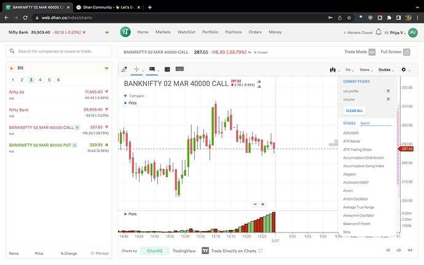Switch to watchlist 6
This screenshot has width=424, height=265.
58,79
